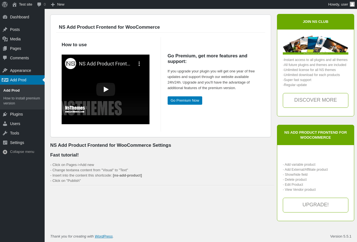
Task: Open the video's three-dot options menu
Action: pyautogui.click(x=139, y=64)
